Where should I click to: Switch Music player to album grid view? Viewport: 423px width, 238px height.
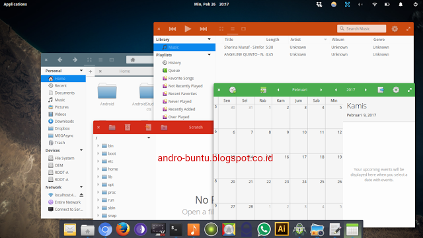pyautogui.click(x=221, y=29)
